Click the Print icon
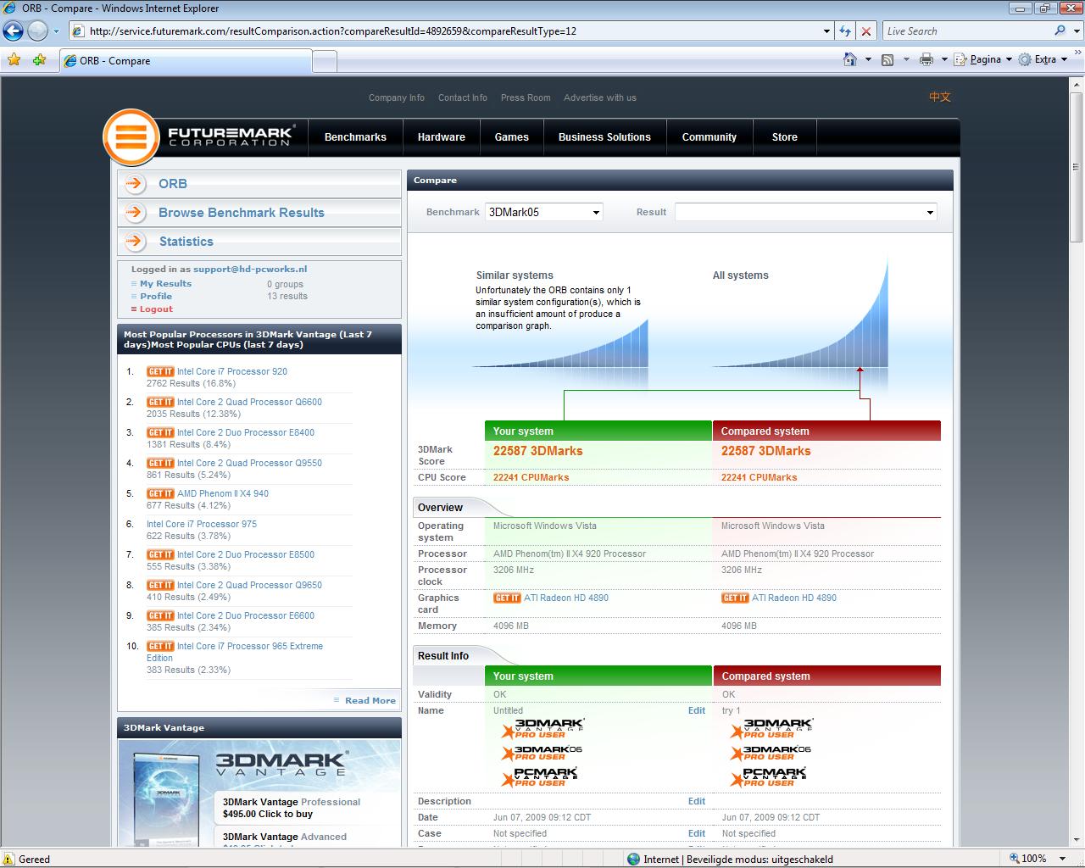 (926, 59)
